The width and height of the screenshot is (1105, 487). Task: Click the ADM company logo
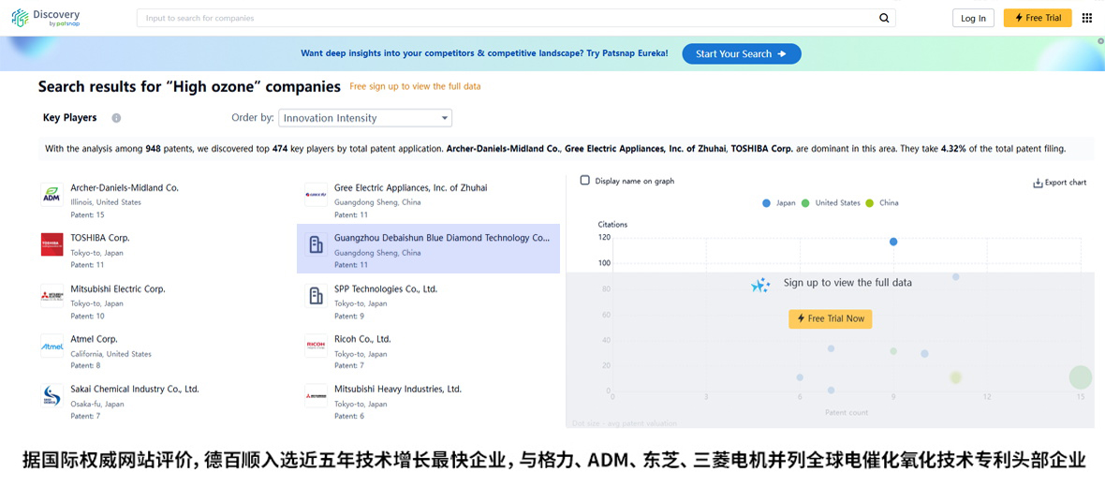click(x=52, y=194)
